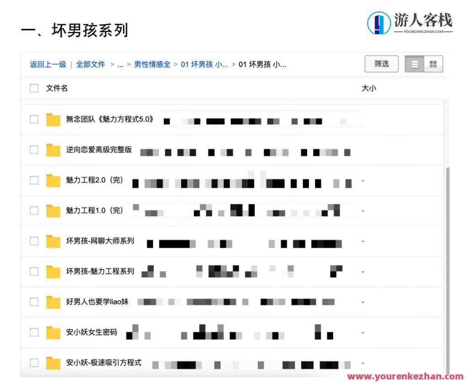Open folder name 安小妖女生密码
This screenshot has height=384, width=466.
tap(91, 332)
